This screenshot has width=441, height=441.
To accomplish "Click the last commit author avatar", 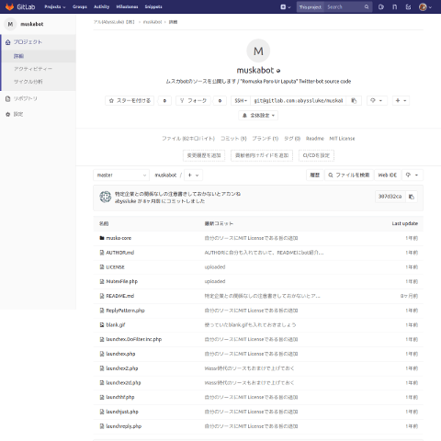I will coord(106,197).
